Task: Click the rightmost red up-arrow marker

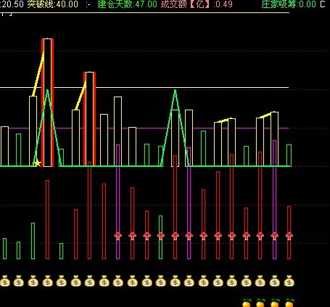Action: point(289,235)
